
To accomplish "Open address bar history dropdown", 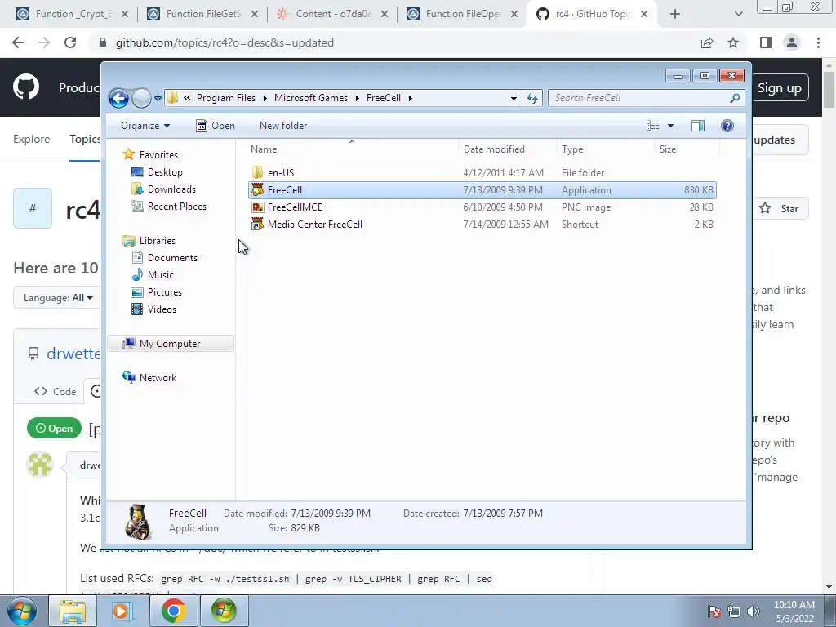I will [x=514, y=98].
